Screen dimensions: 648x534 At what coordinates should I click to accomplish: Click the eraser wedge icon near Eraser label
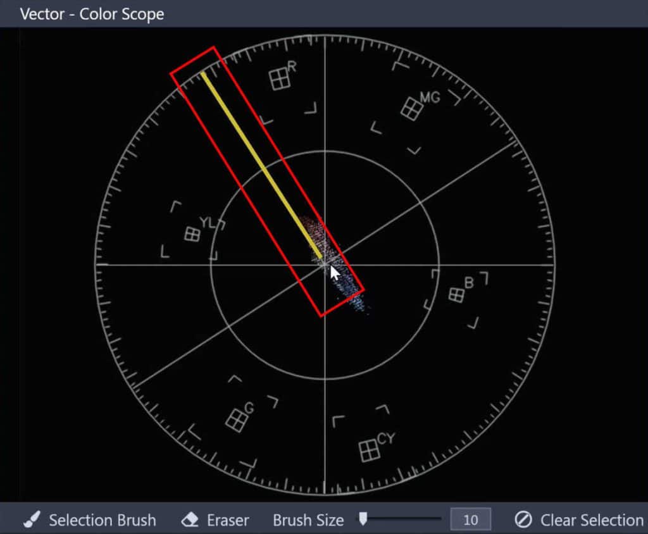point(192,519)
